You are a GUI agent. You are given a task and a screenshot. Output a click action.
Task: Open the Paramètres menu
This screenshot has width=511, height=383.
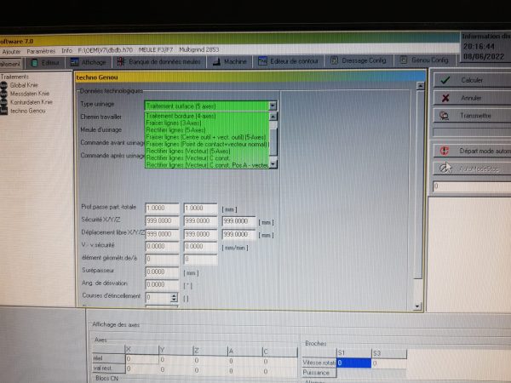(x=40, y=51)
